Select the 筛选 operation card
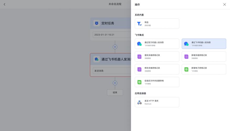Screen dimensions: 230x131 (157, 24)
